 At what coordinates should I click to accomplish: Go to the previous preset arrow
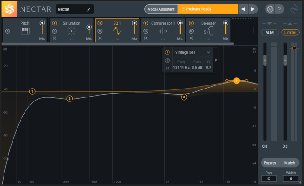point(243,9)
